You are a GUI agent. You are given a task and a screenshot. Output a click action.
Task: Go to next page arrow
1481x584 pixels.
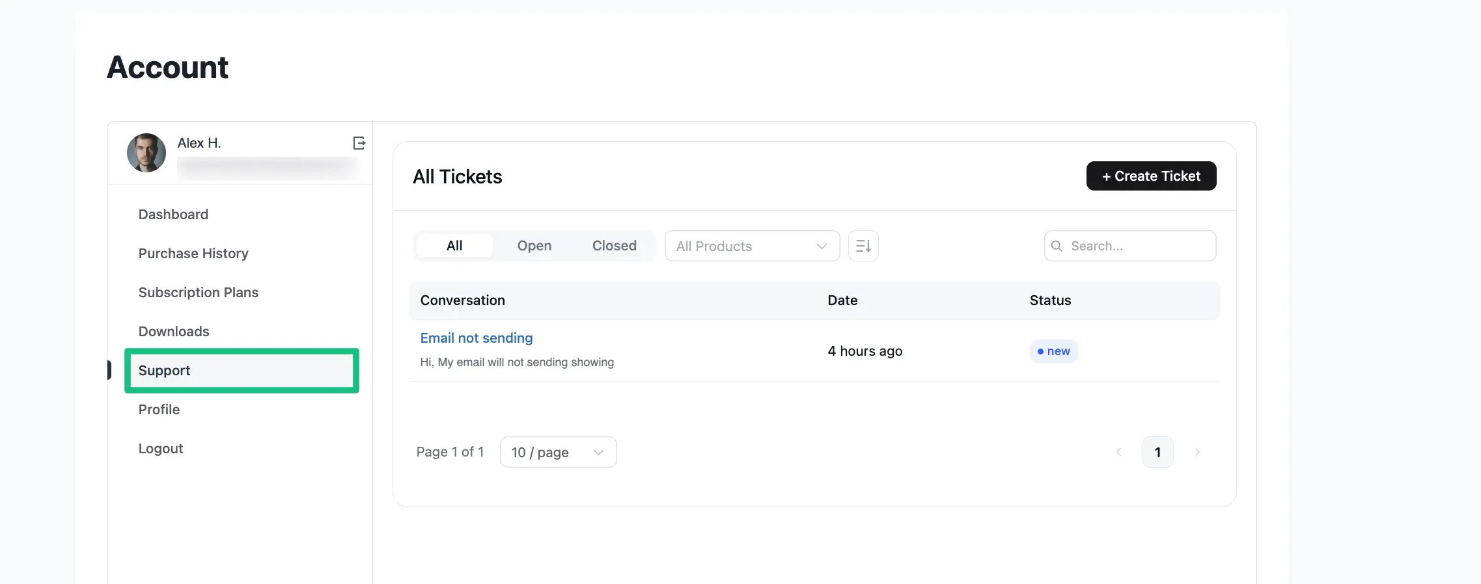tap(1197, 452)
